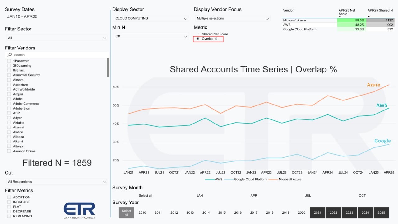Select the Alibaba checkbox
398x224 pixels.
9,137
